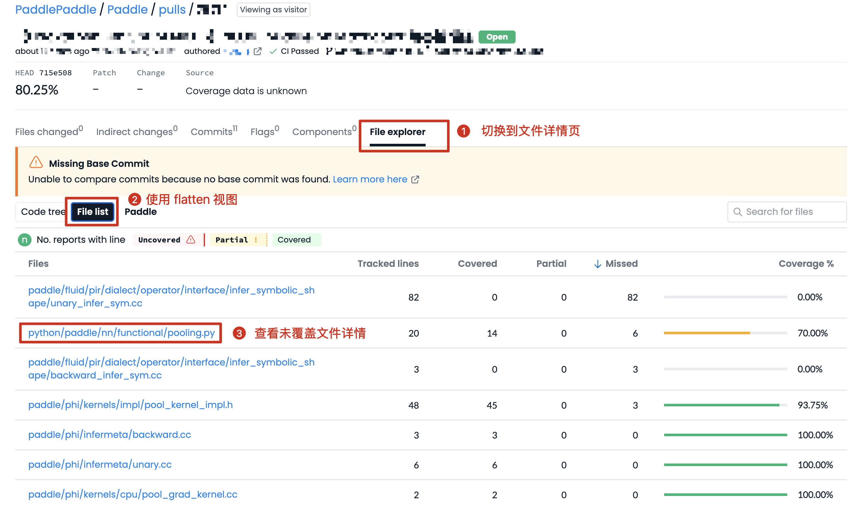Click the Uncovered warning triangle icon
The width and height of the screenshot is (861, 507).
[191, 240]
